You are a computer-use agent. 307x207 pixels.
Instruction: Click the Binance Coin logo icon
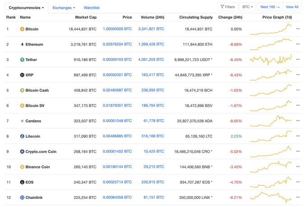pos(22,167)
